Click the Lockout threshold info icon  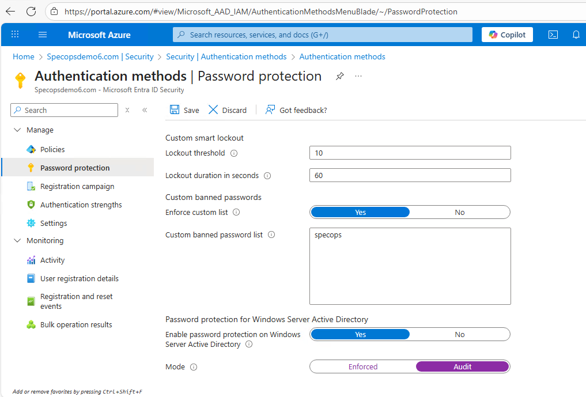(234, 153)
